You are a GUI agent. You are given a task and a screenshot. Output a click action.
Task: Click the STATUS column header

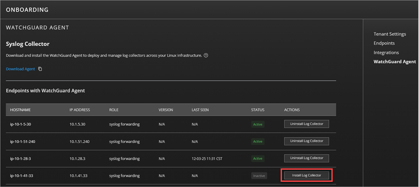(258, 110)
